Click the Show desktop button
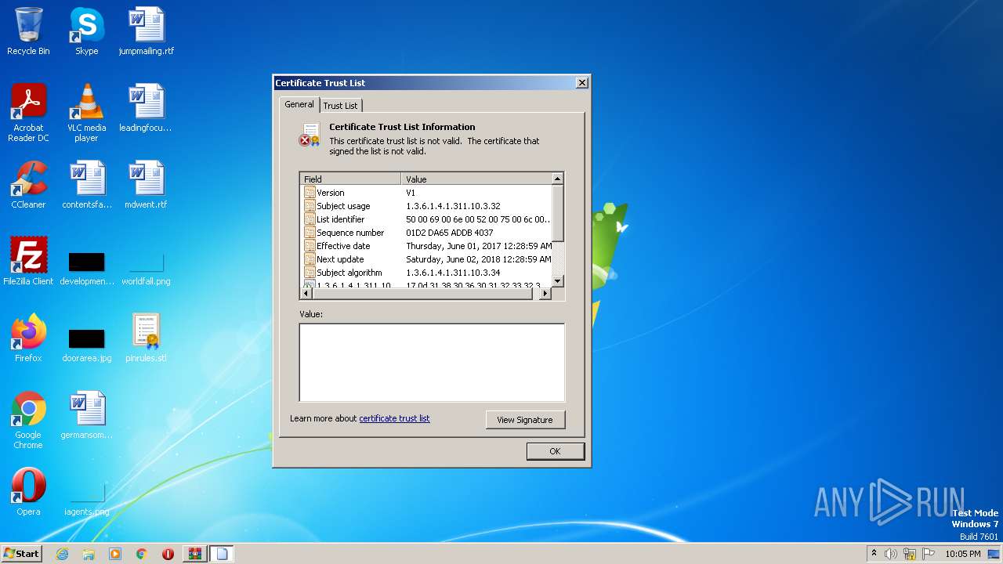The image size is (1003, 564). [995, 554]
